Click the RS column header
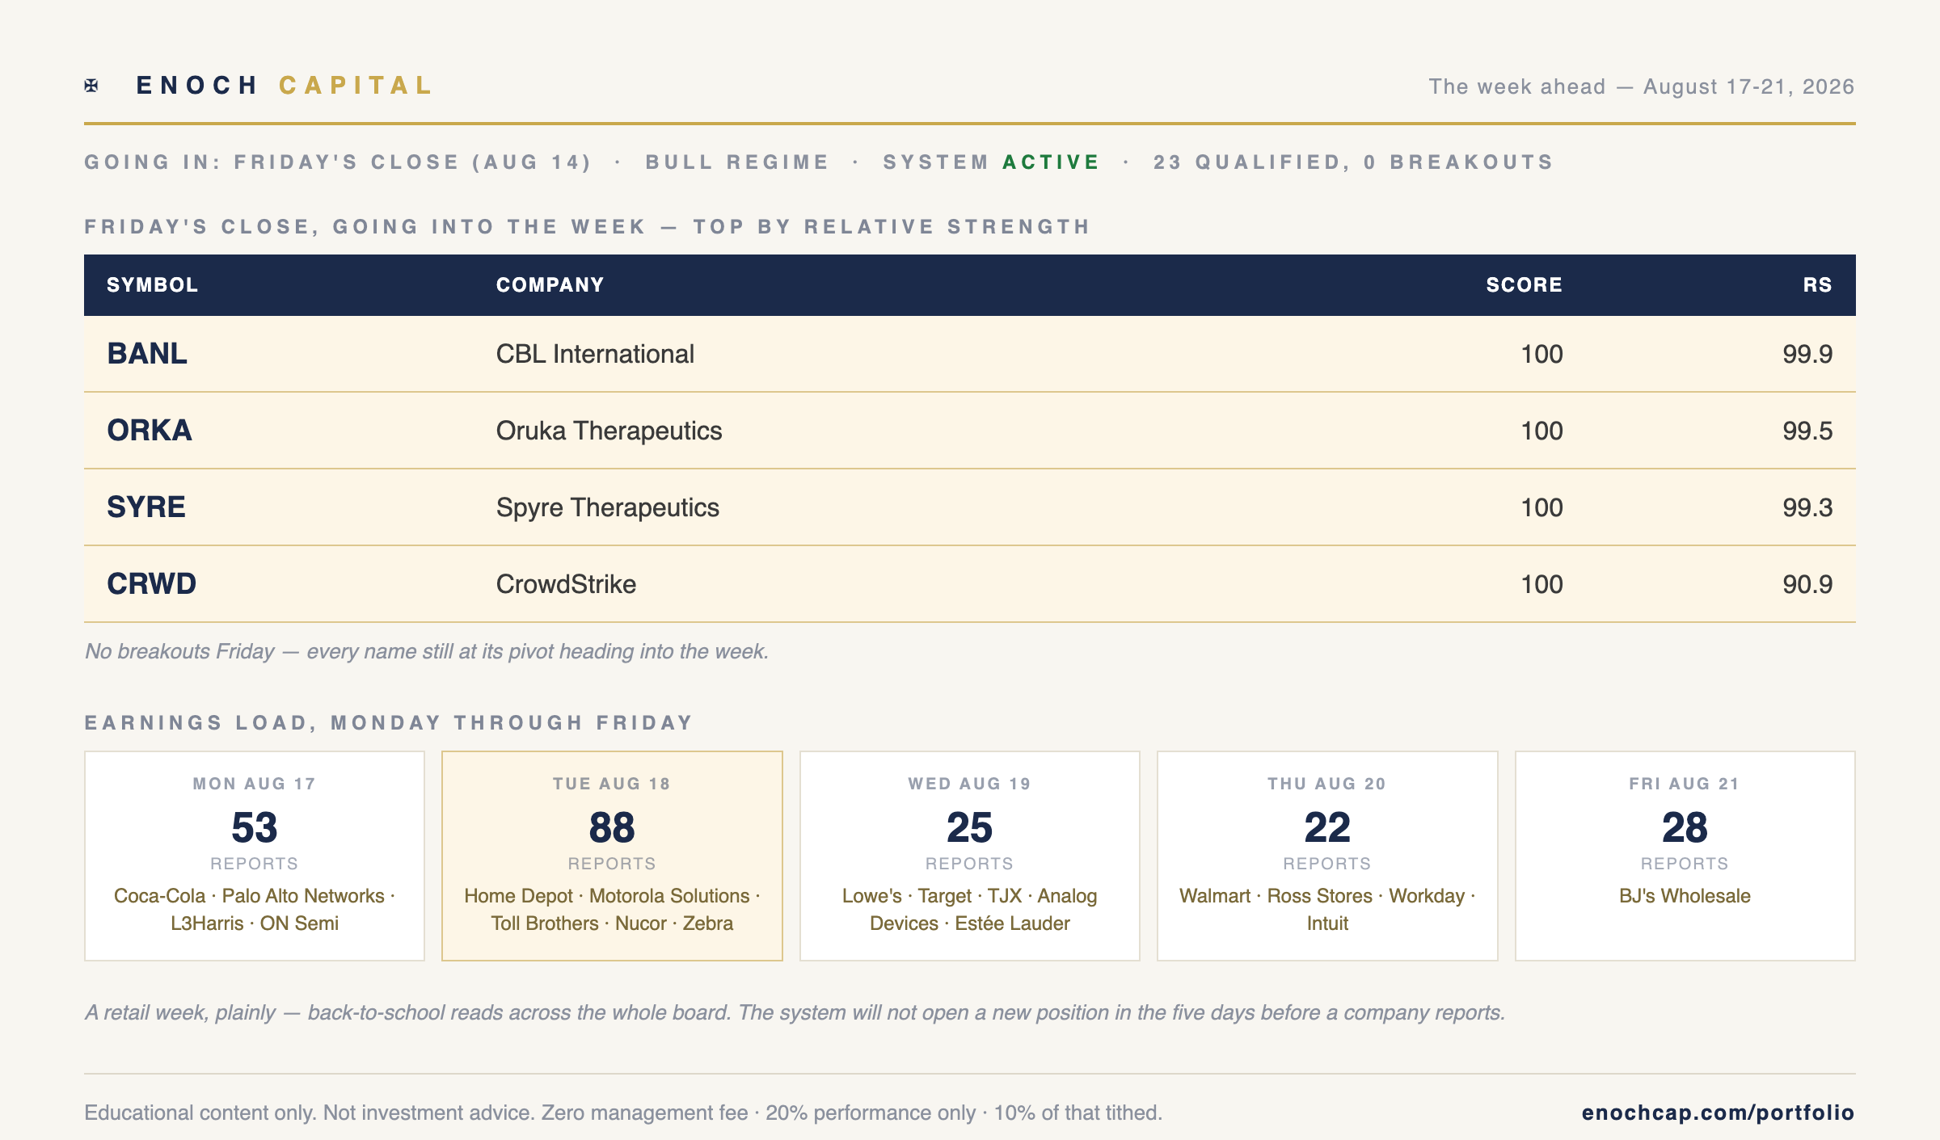 [1817, 284]
